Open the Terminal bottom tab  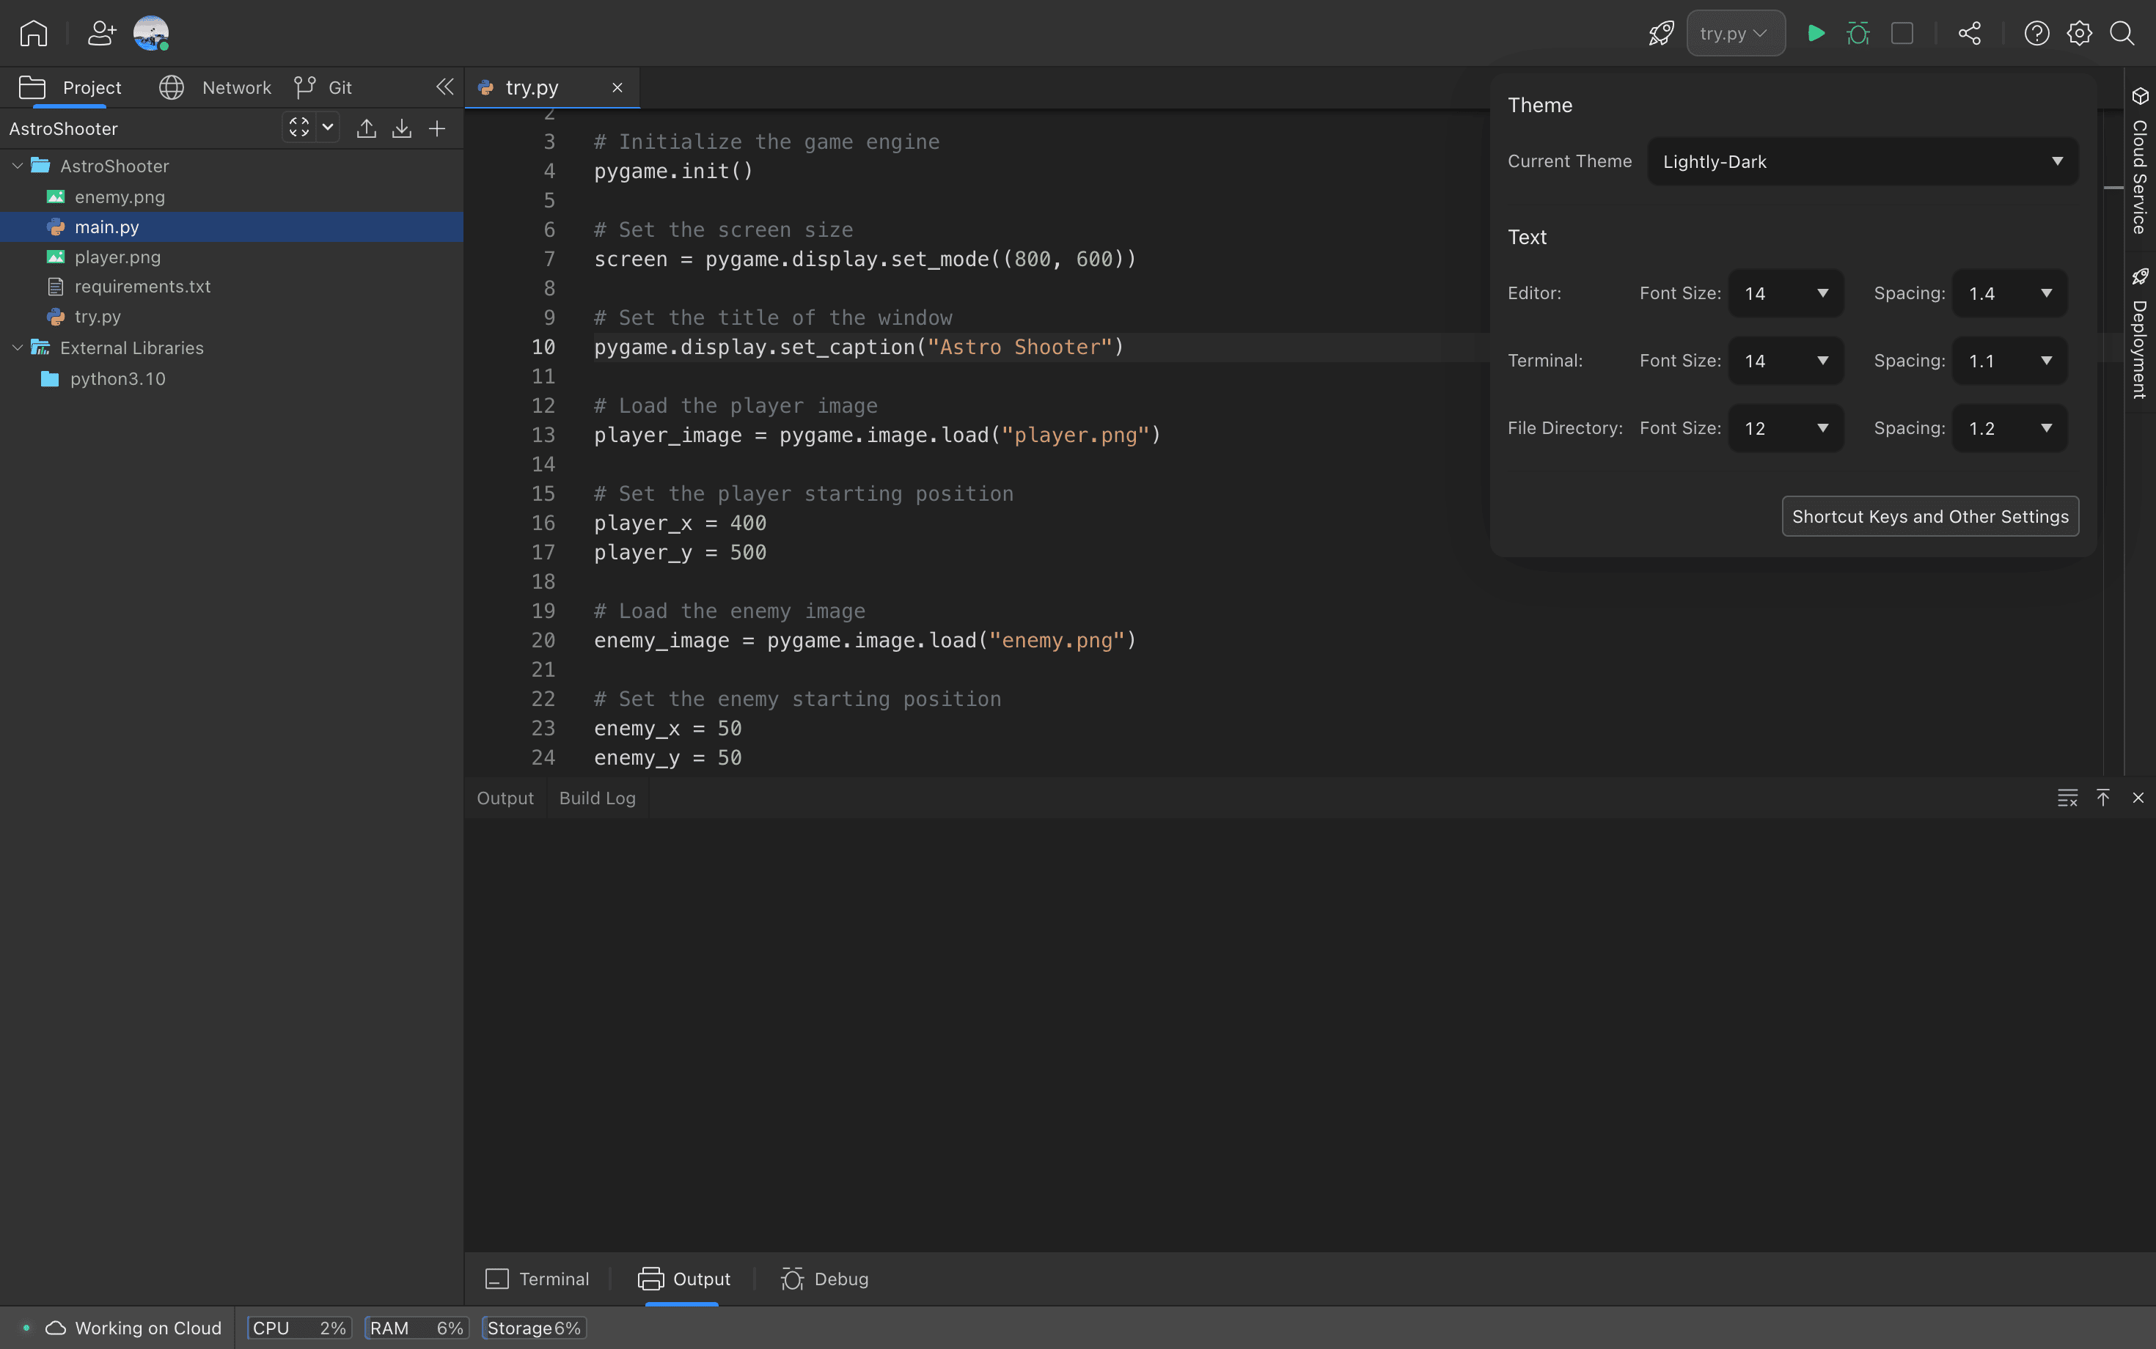[538, 1279]
